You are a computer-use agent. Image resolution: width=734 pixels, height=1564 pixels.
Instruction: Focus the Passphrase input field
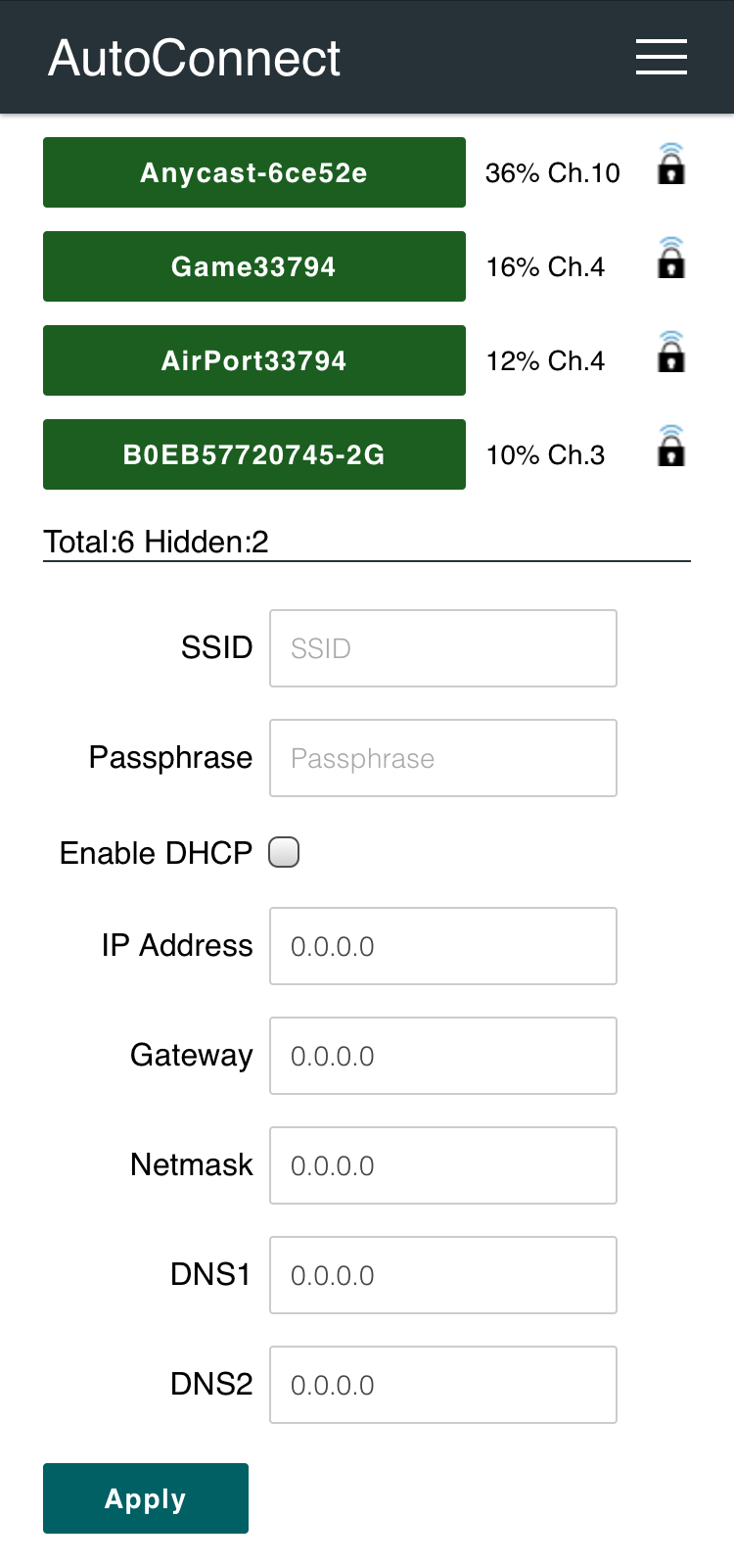pos(443,758)
